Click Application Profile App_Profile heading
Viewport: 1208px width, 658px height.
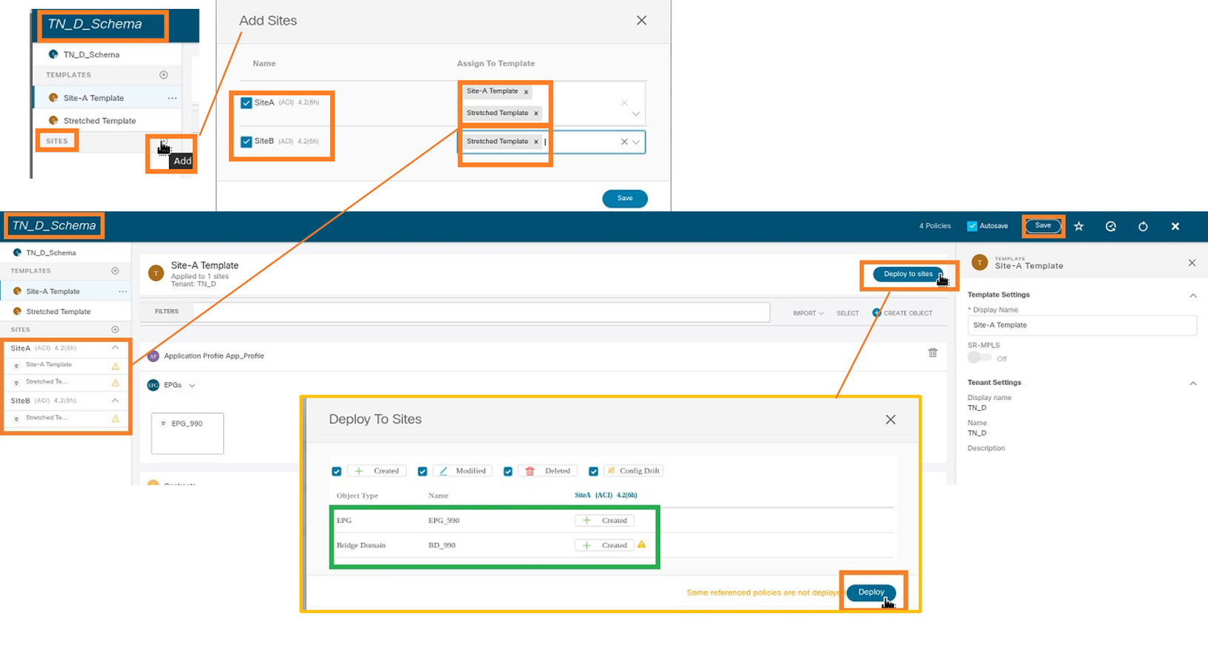point(214,356)
